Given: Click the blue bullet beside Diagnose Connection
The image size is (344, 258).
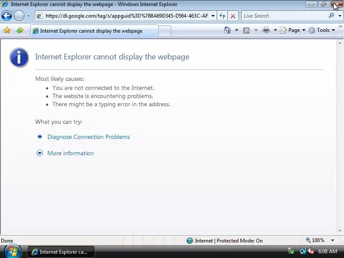Looking at the screenshot, I should point(40,137).
